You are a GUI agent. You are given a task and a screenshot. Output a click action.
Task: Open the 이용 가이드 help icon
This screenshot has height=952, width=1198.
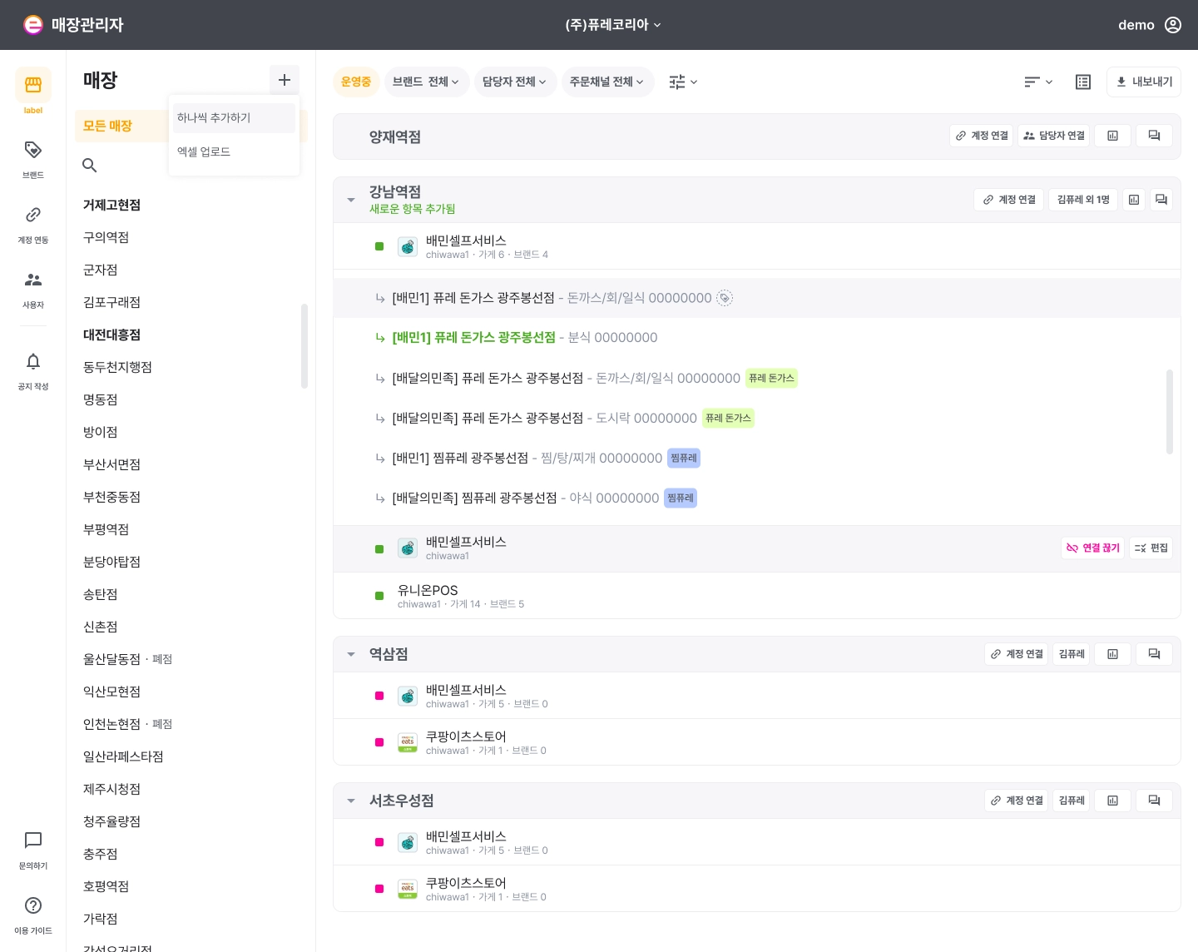33,905
